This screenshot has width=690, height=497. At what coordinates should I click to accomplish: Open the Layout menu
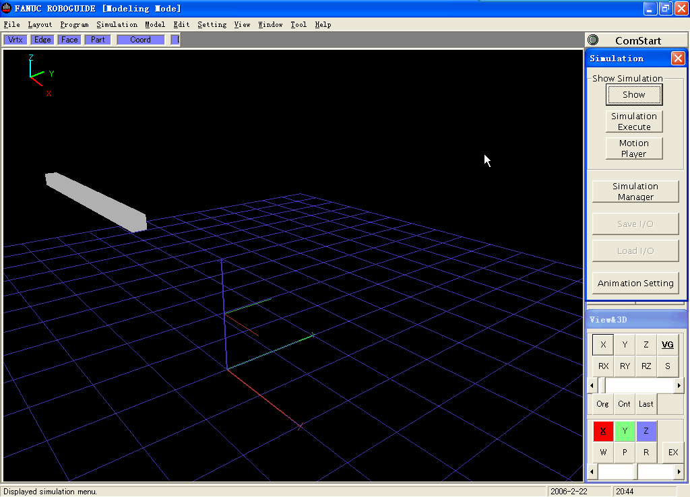(40, 25)
